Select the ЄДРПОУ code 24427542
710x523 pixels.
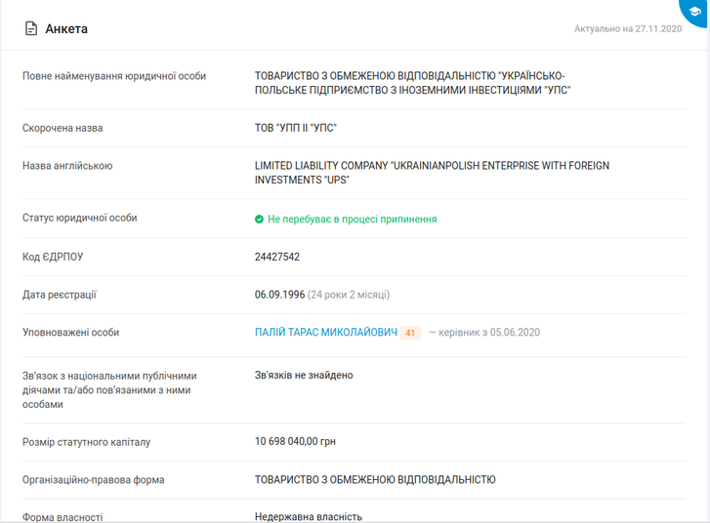pyautogui.click(x=277, y=257)
